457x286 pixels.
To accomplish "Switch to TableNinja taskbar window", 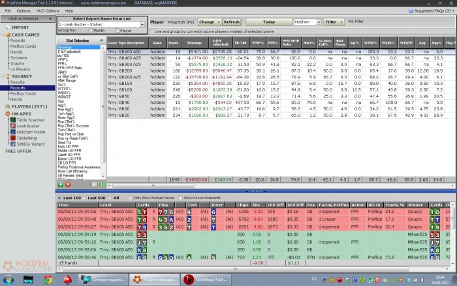I will click(x=206, y=279).
